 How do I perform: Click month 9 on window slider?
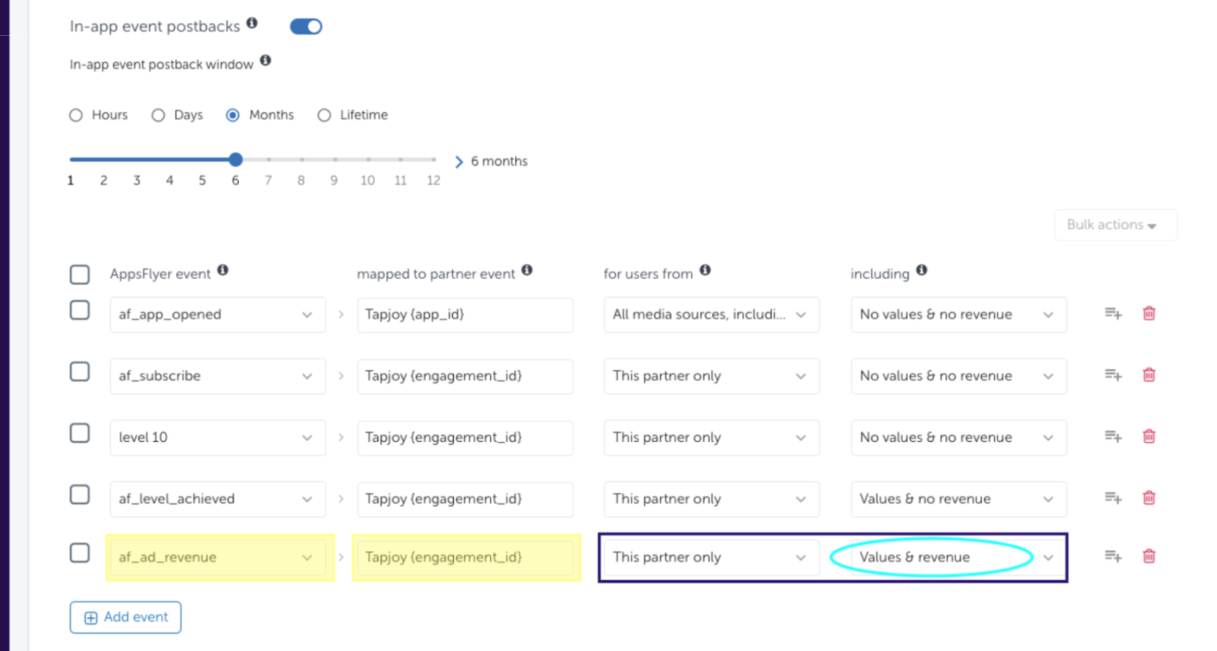[x=334, y=159]
